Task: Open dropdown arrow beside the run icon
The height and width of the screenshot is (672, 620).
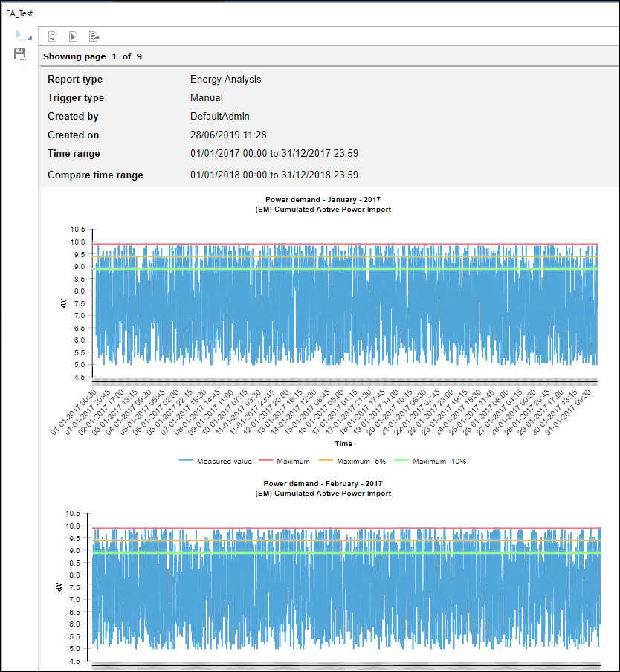Action: coord(30,38)
